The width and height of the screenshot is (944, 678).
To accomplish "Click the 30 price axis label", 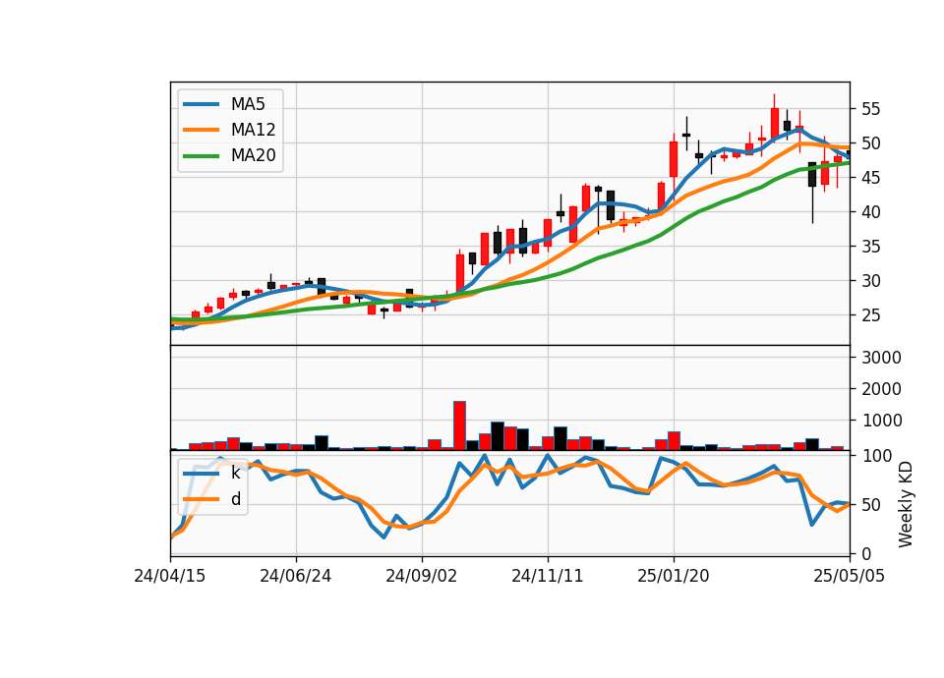I will [x=870, y=280].
